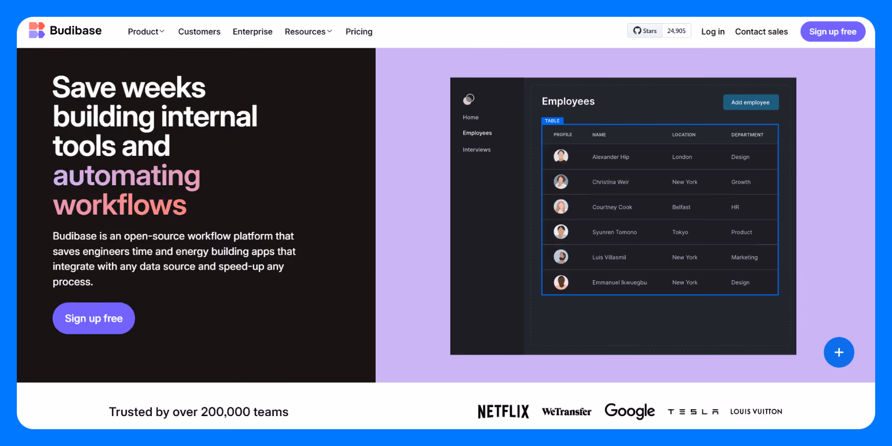Click the TABLE tag label

point(552,121)
